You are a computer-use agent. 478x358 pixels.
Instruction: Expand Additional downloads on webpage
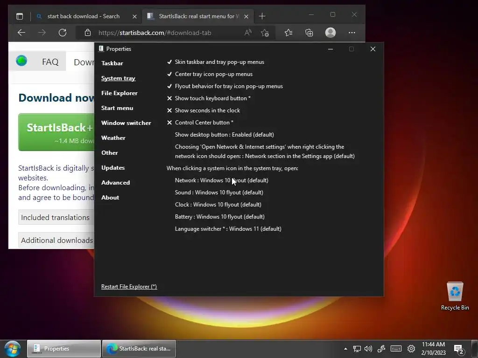(x=56, y=240)
